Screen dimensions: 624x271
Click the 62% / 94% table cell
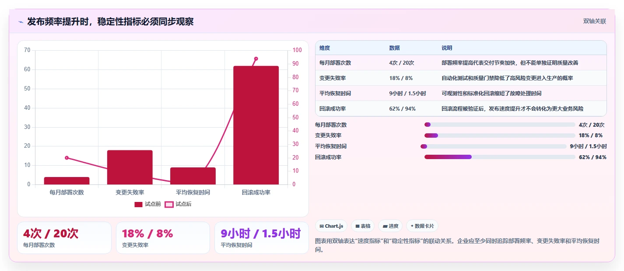[402, 109]
